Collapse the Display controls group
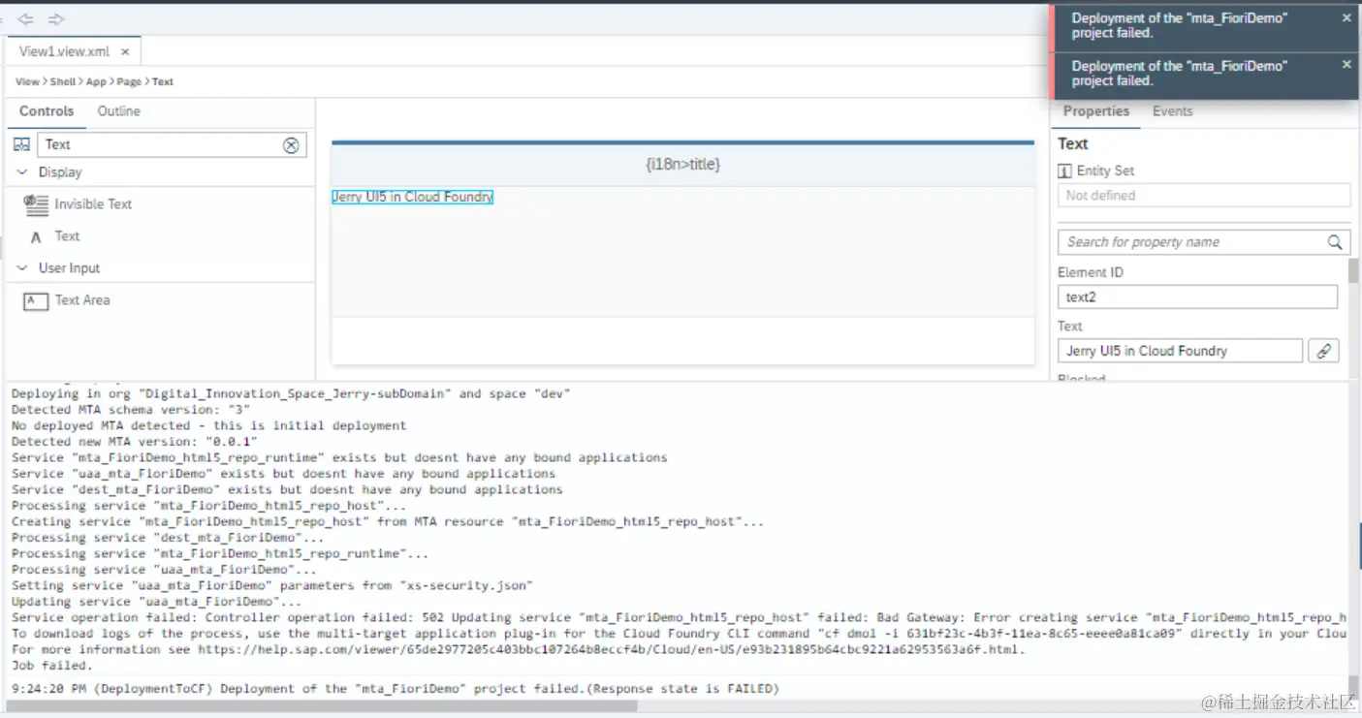This screenshot has width=1362, height=718. pos(22,172)
